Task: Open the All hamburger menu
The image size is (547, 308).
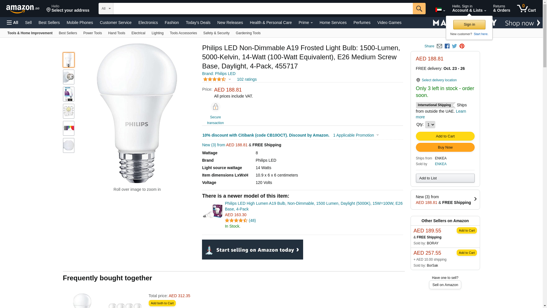Action: click(x=13, y=23)
